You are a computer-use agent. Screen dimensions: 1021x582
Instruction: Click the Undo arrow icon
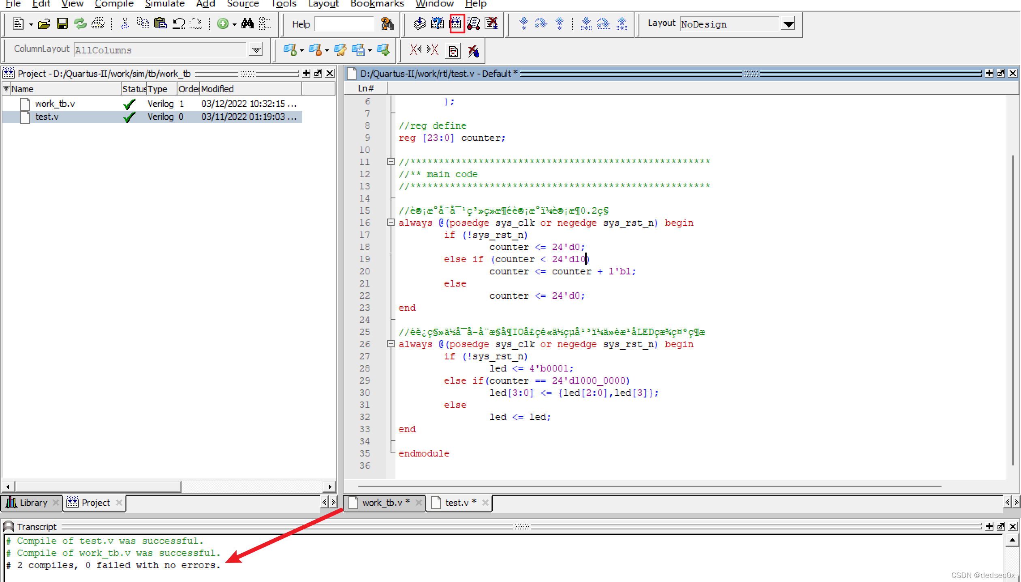(x=179, y=24)
